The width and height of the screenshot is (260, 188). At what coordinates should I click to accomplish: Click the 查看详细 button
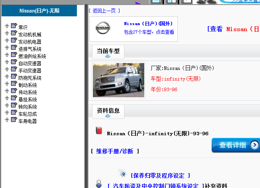(236, 145)
